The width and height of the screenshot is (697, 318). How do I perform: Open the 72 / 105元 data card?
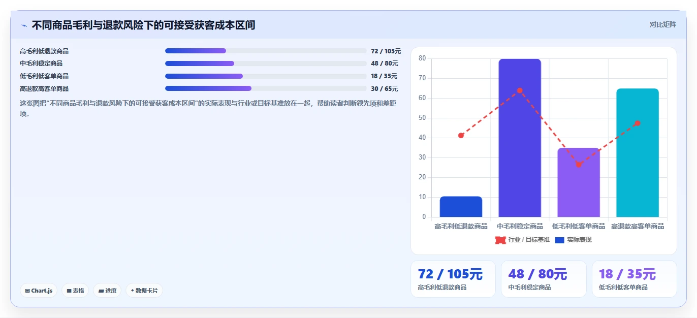453,279
